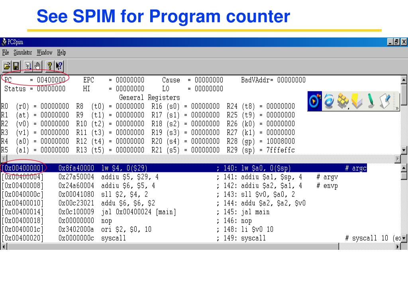
Task: Click the General Registers heading
Action: (x=149, y=98)
